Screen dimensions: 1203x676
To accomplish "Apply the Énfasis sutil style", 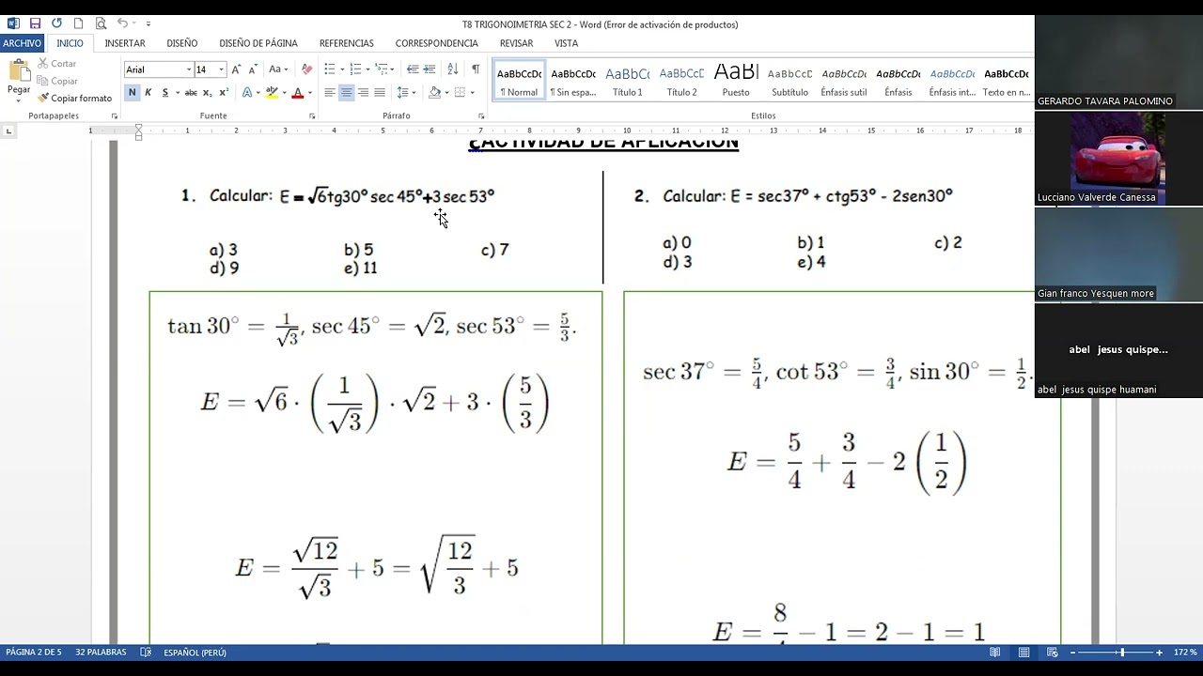I will [x=844, y=81].
